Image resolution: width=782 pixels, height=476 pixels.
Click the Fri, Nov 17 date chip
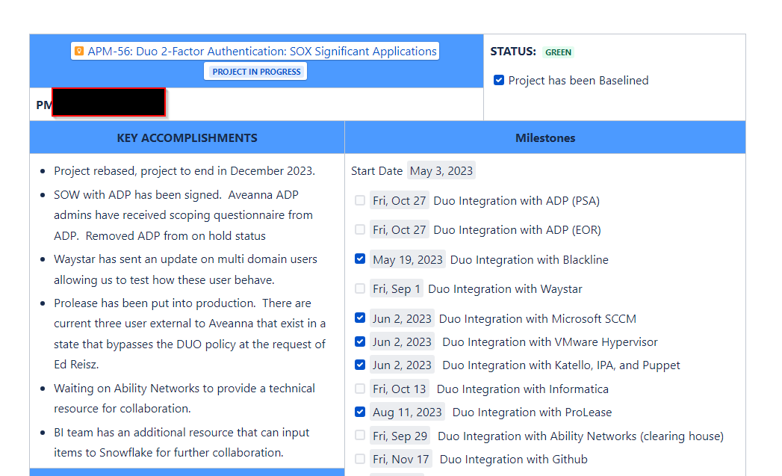(x=400, y=459)
